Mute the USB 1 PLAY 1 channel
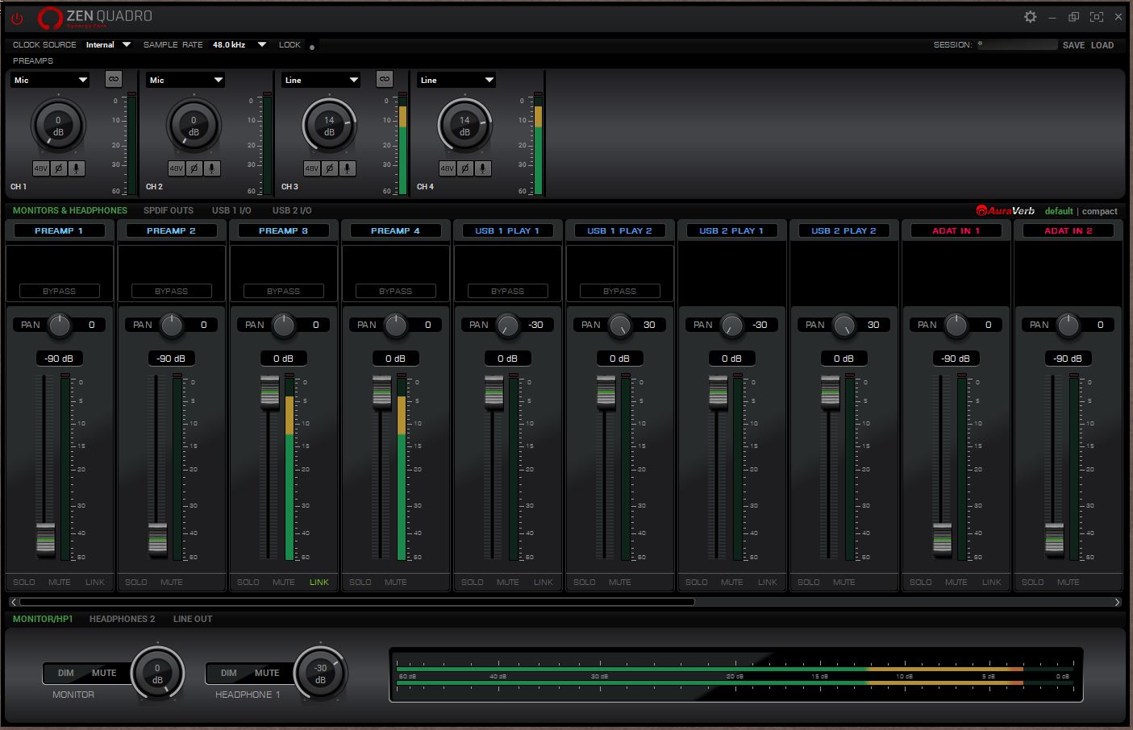1133x730 pixels. click(508, 582)
